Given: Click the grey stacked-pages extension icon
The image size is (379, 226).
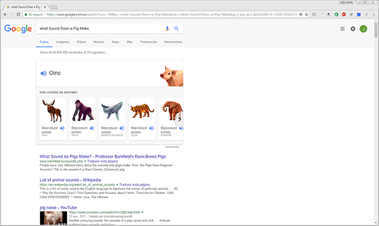Looking at the screenshot, I should pos(351,15).
